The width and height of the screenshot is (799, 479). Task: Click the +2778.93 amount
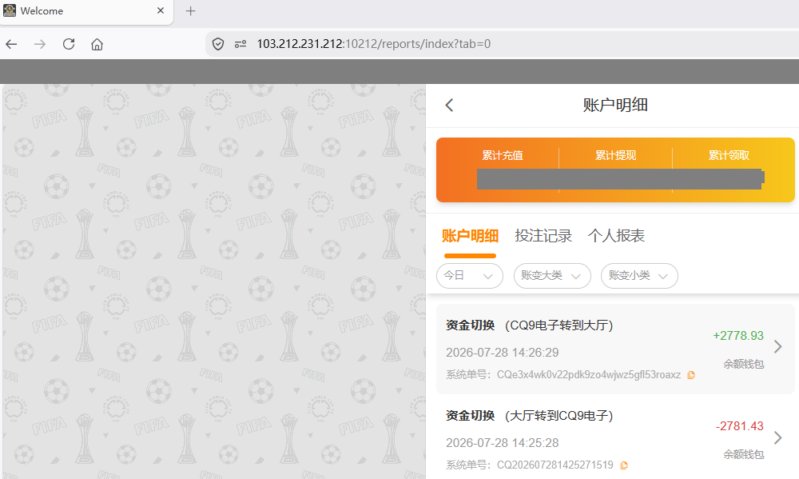click(738, 336)
